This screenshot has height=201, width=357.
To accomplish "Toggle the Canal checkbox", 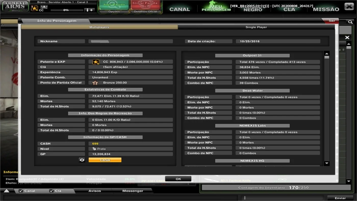I will pyautogui.click(x=21, y=191).
